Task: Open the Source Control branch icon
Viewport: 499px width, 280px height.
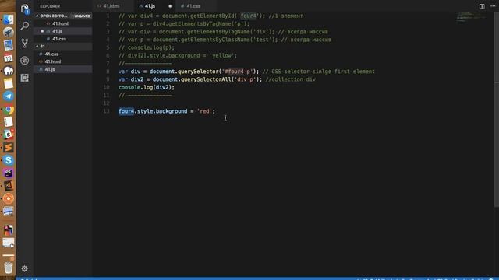Action: click(25, 43)
